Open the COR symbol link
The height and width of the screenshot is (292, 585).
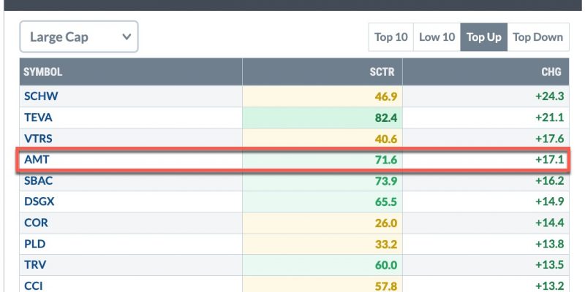pos(36,223)
